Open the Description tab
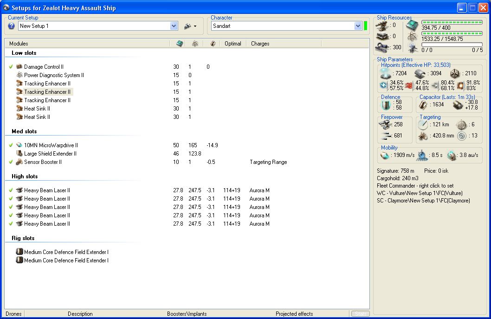Image resolution: width=491 pixels, height=319 pixels. (x=80, y=314)
